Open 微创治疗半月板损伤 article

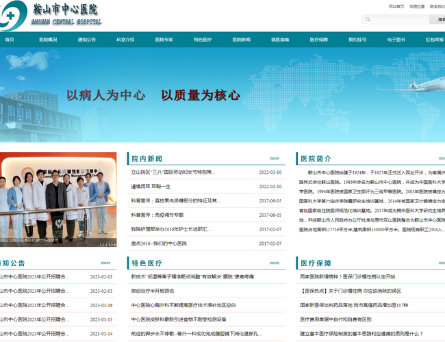157,291
